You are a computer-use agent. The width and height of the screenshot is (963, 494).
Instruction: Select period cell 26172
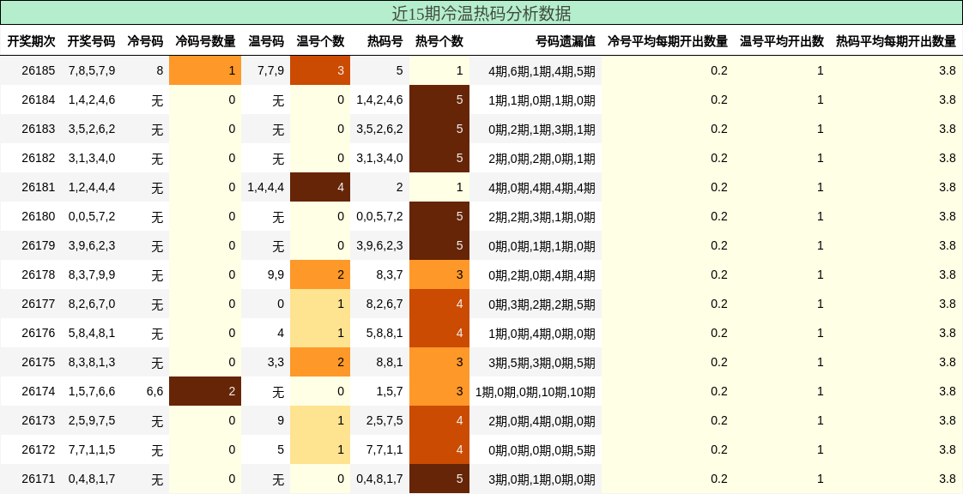[x=38, y=449]
